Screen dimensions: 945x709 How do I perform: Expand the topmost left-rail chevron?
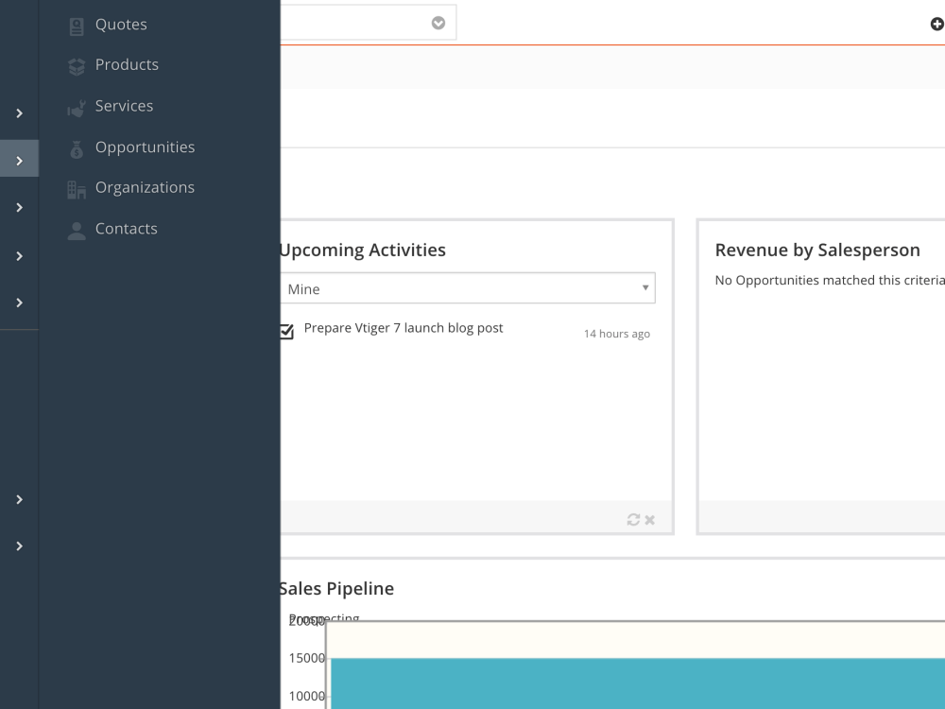point(18,112)
